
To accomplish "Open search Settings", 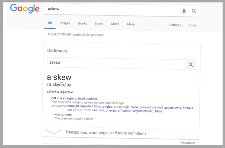I will point(175,25).
